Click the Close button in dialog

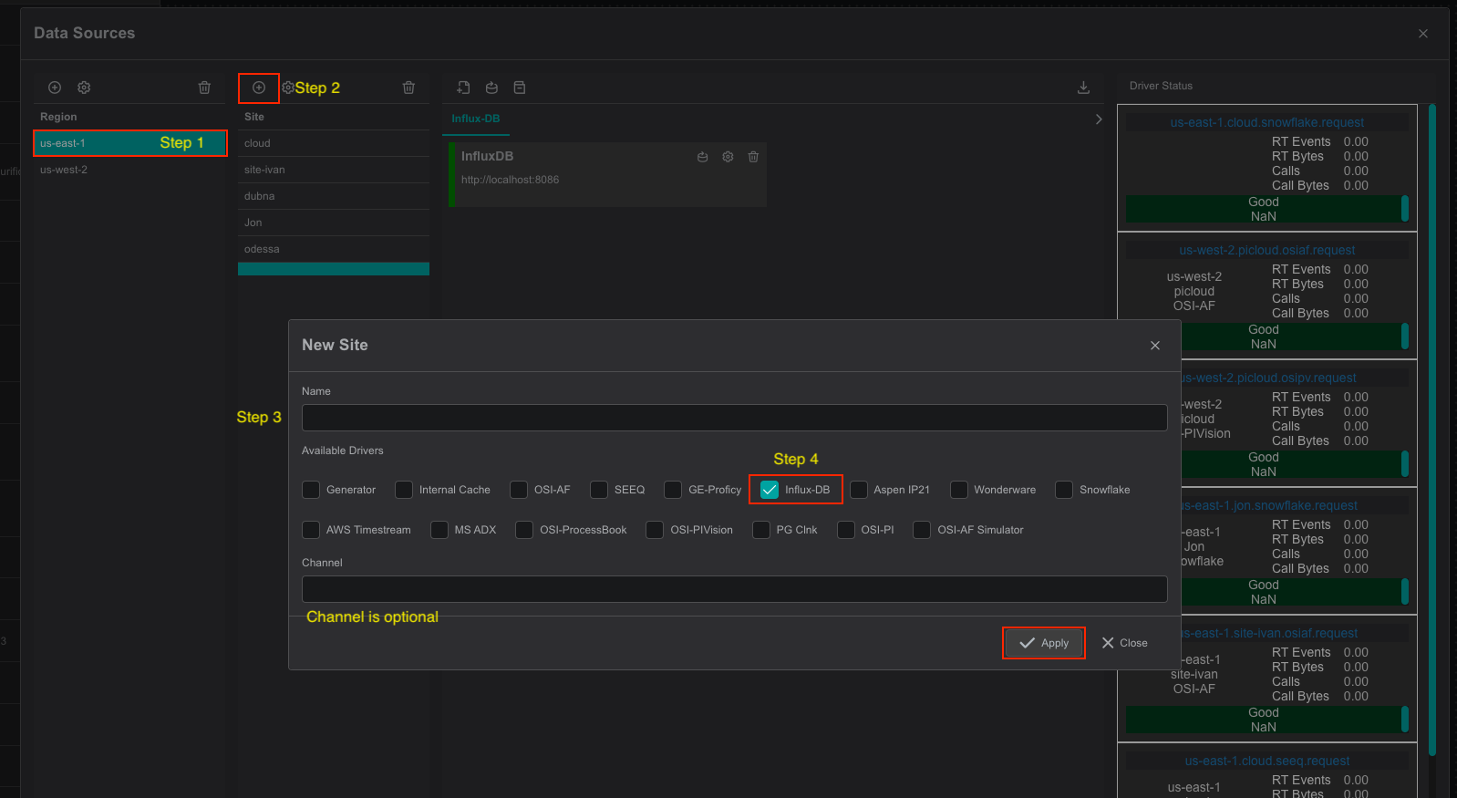click(x=1124, y=643)
